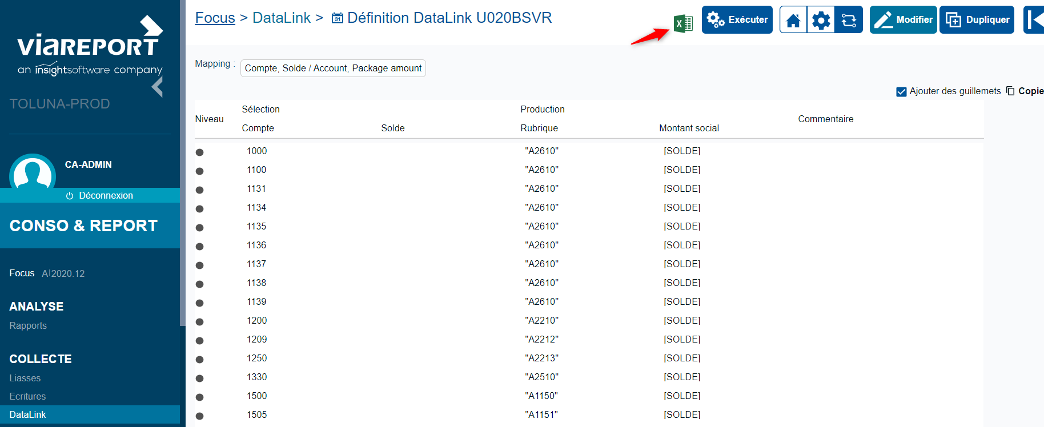This screenshot has height=427, width=1044.
Task: Click the Rubrique column header
Action: coord(539,128)
